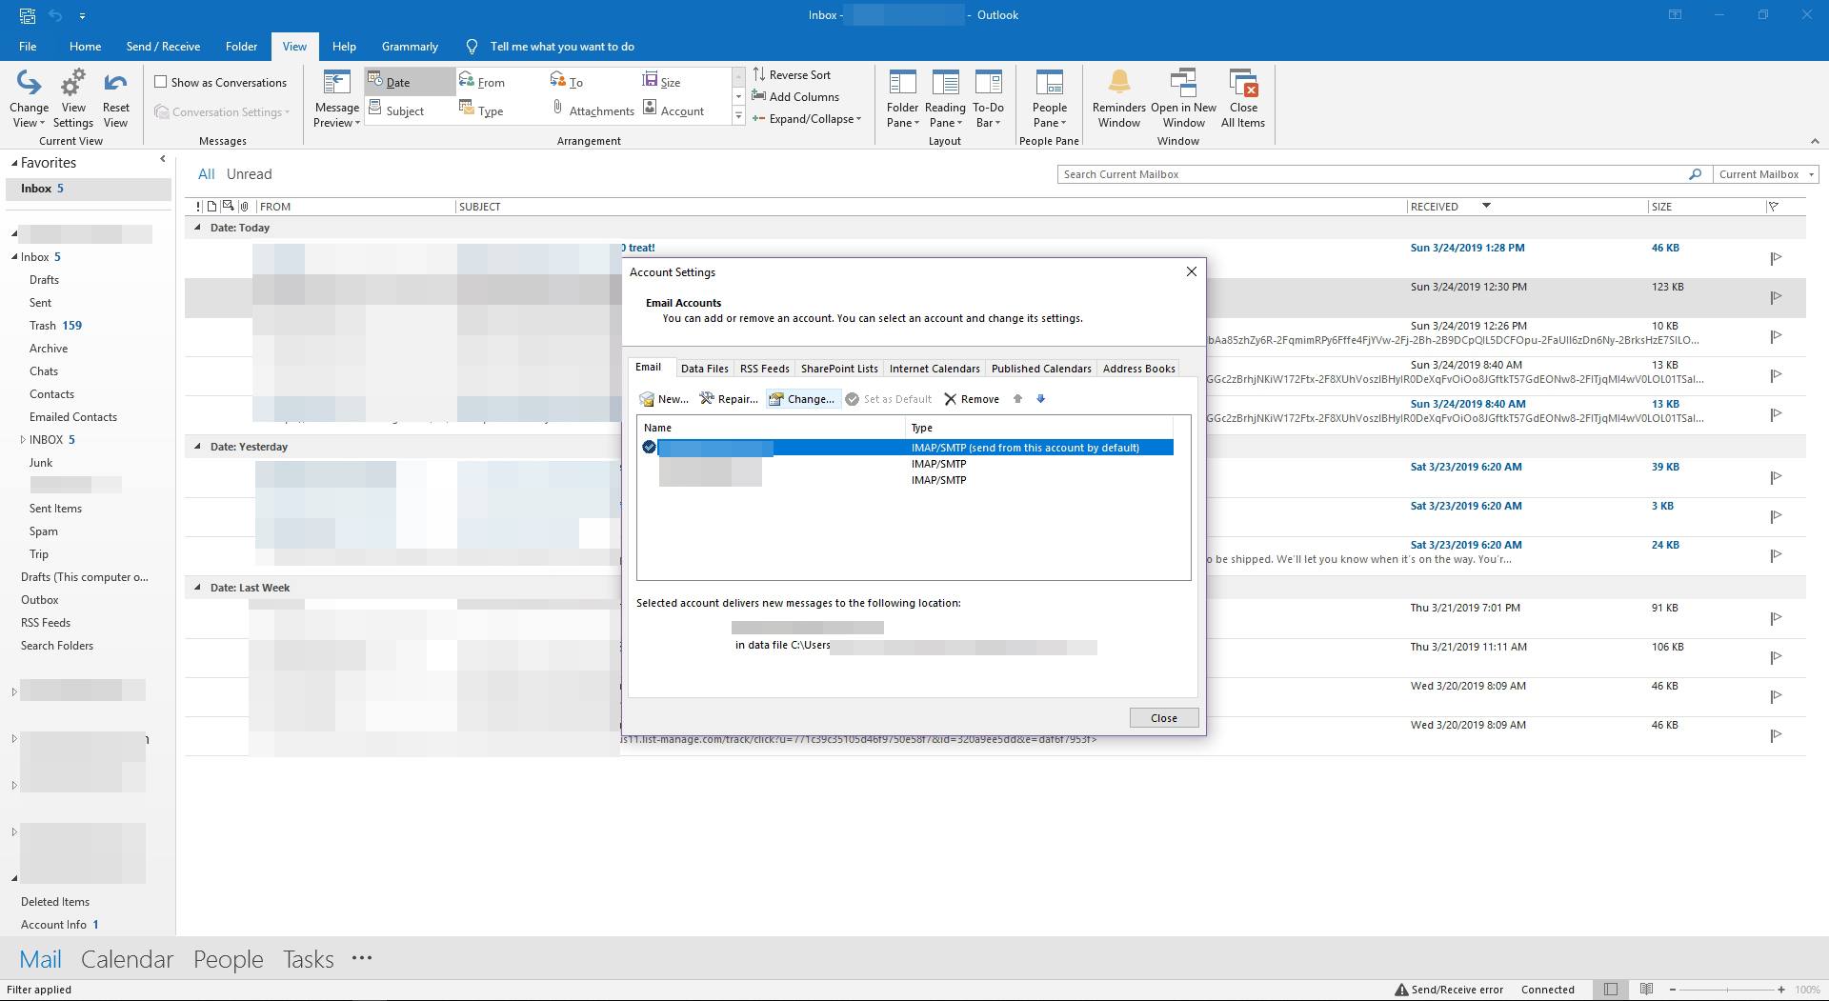Click Open in New Window
This screenshot has height=1001, width=1829.
click(1183, 99)
